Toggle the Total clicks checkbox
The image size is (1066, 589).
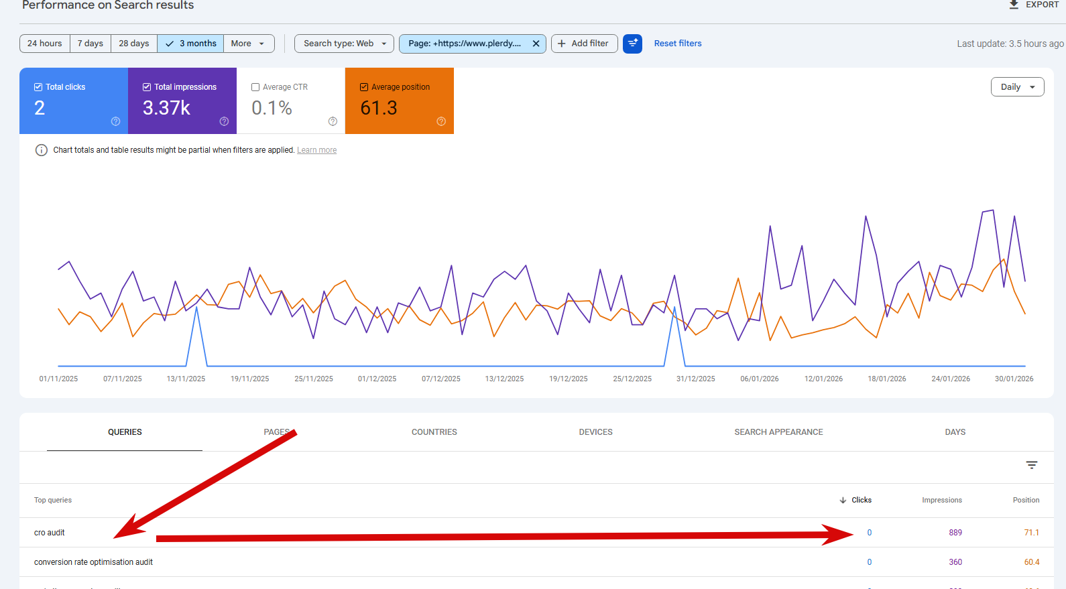pos(38,87)
